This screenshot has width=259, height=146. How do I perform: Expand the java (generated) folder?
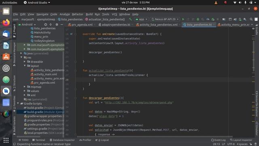pos(21,53)
